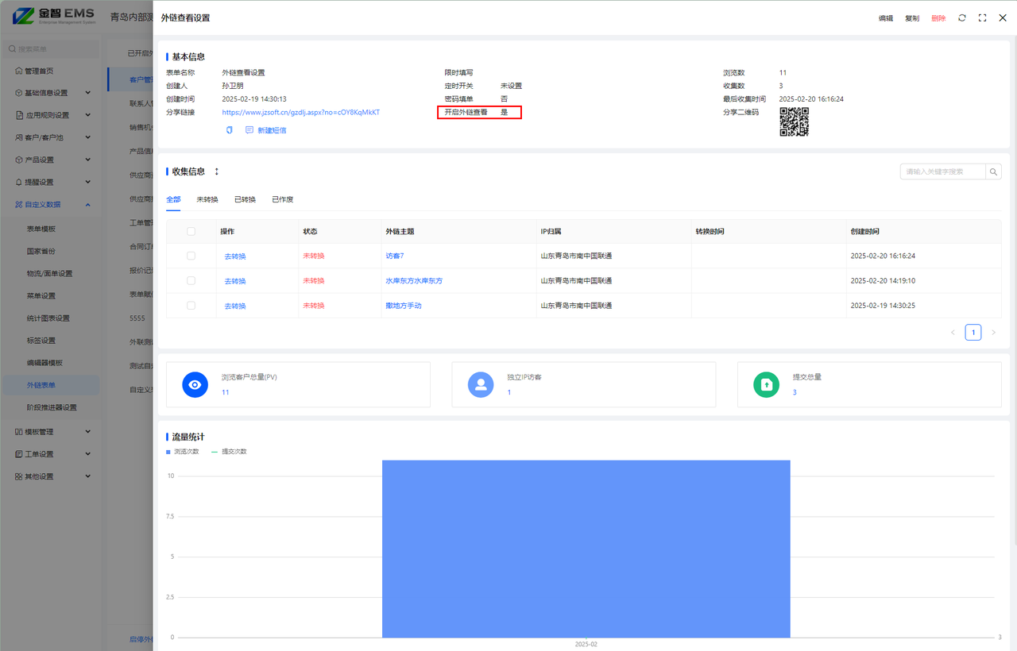The height and width of the screenshot is (651, 1017).
Task: Switch to the 未转换 tab
Action: [x=207, y=199]
